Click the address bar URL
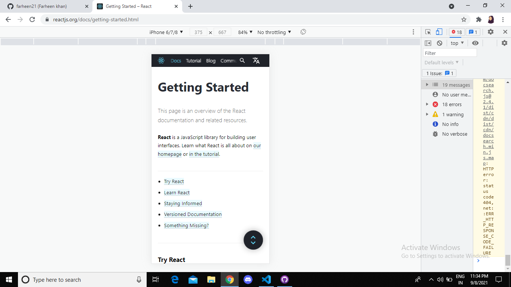This screenshot has width=511, height=287. pyautogui.click(x=96, y=19)
